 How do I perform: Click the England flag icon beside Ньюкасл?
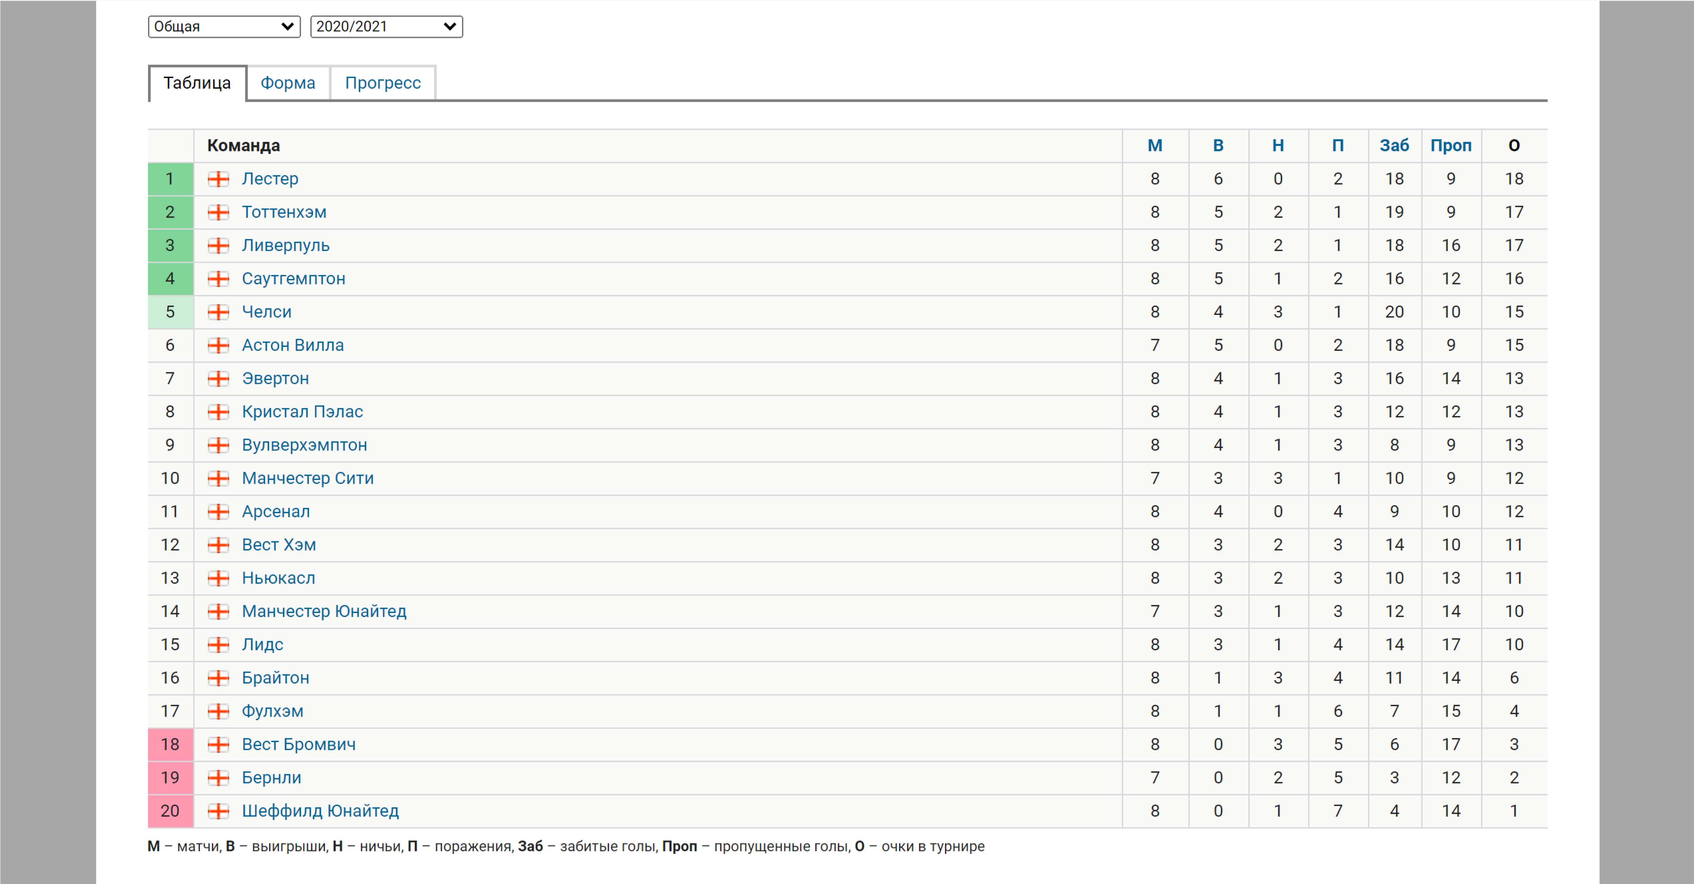tap(218, 578)
